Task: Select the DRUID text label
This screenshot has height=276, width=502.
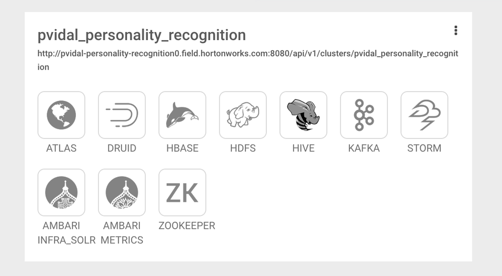Action: (x=122, y=149)
